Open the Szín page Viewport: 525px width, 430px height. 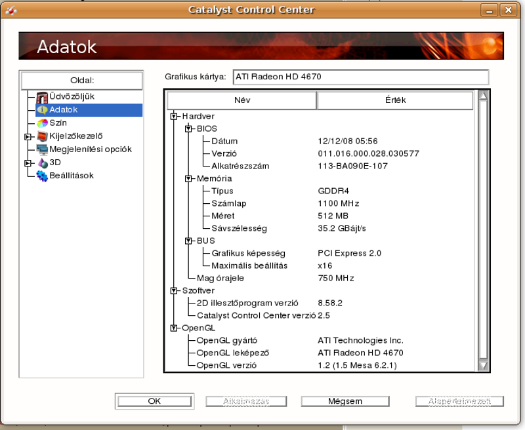(58, 123)
